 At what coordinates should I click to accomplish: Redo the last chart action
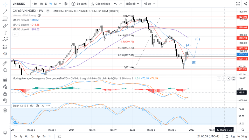[x=121, y=4]
